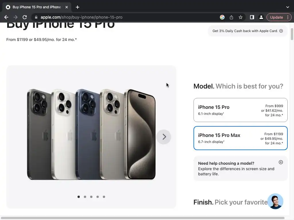Switch to the Buy iPhone 15 Pro tab
Screen dimensions: 294x220
[37, 7]
